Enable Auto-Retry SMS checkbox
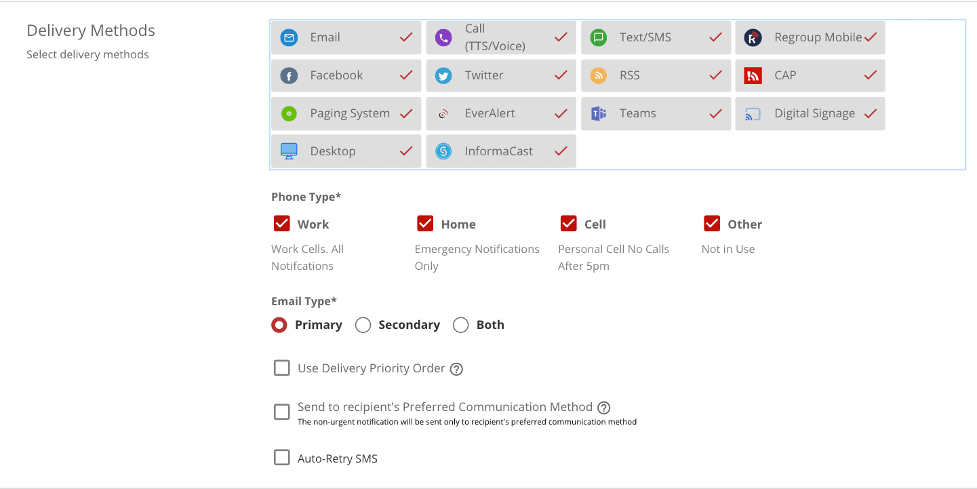 coord(282,458)
